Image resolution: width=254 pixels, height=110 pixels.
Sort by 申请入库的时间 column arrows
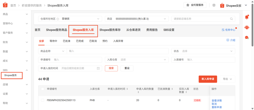127,89
